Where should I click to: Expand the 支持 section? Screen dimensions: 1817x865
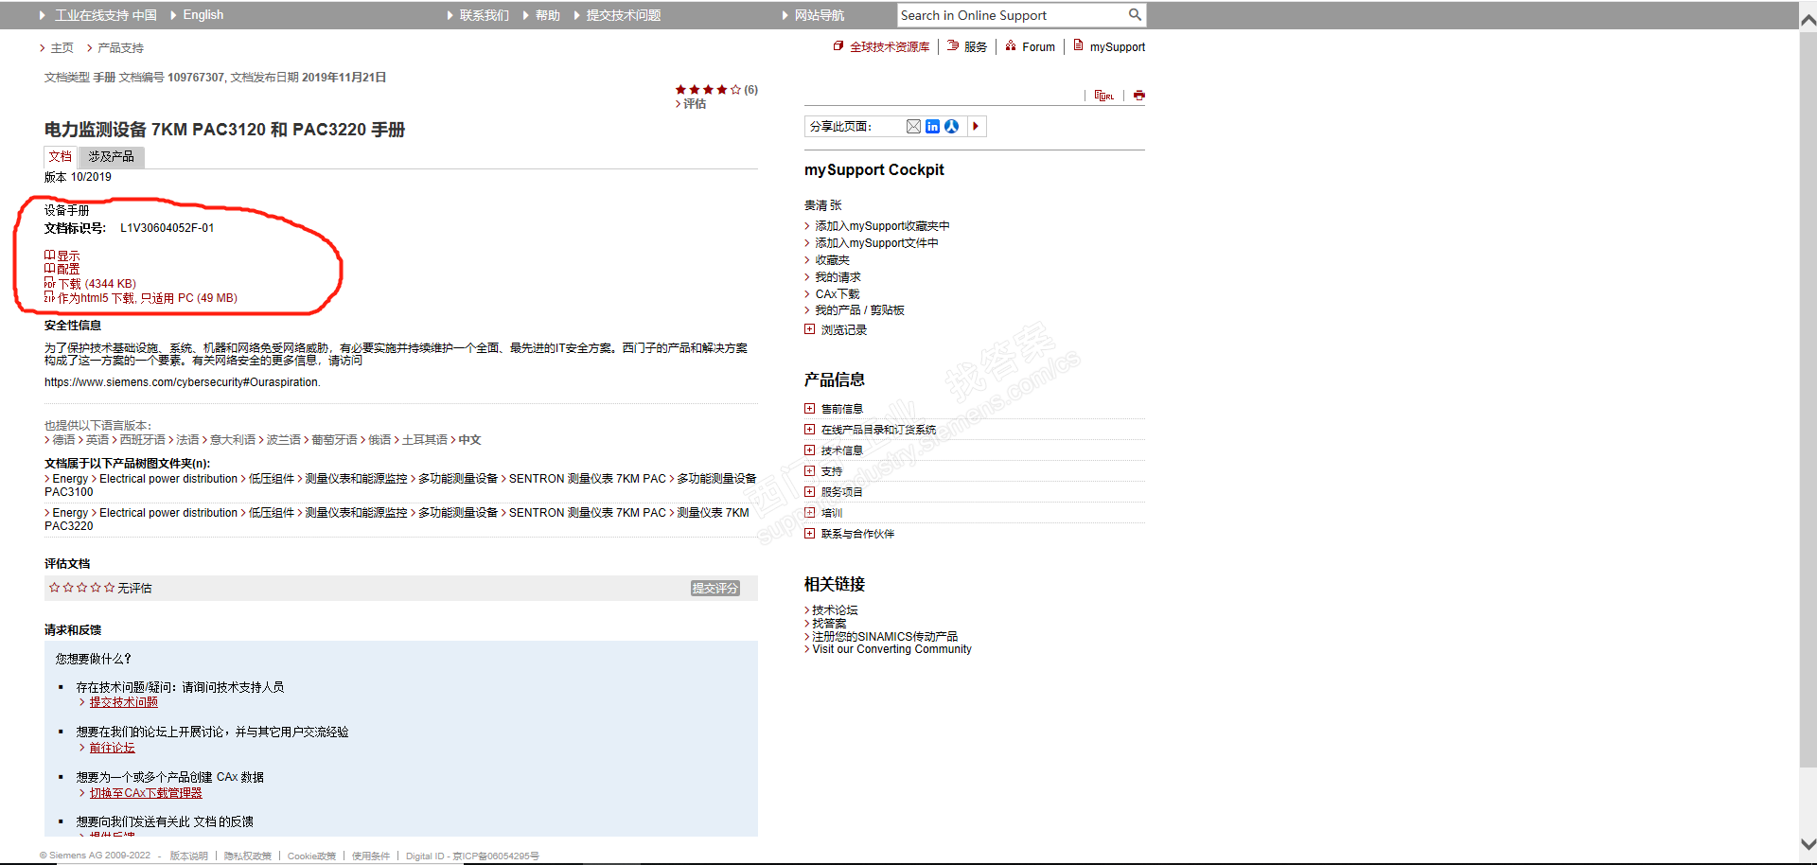[809, 471]
